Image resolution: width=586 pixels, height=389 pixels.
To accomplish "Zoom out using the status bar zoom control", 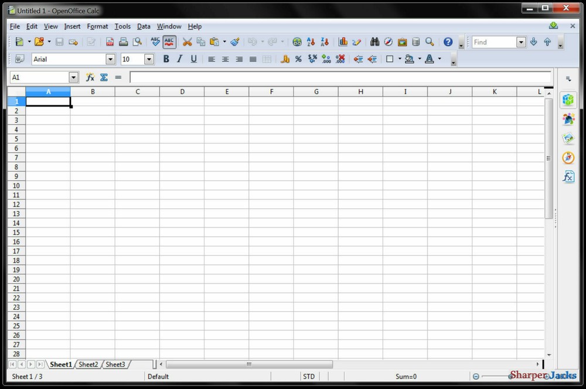I will coord(475,376).
